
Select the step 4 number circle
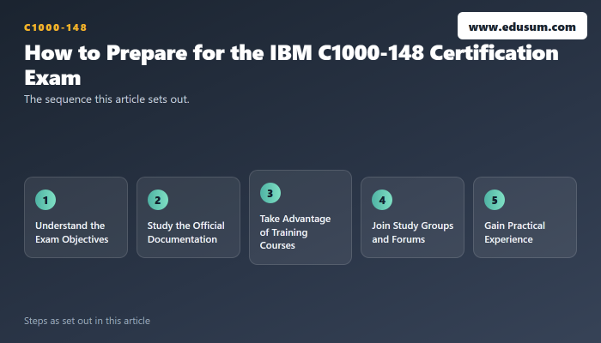382,200
